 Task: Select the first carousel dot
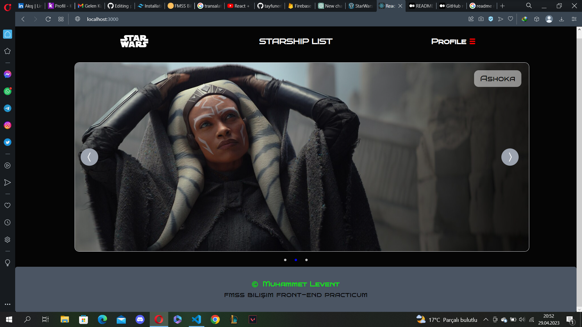click(x=285, y=260)
